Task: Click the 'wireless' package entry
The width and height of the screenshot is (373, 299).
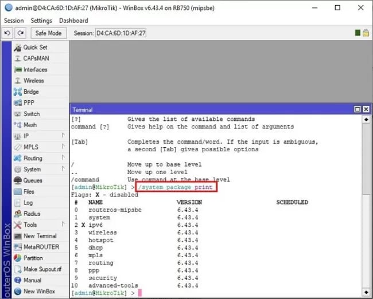Action: (103, 233)
